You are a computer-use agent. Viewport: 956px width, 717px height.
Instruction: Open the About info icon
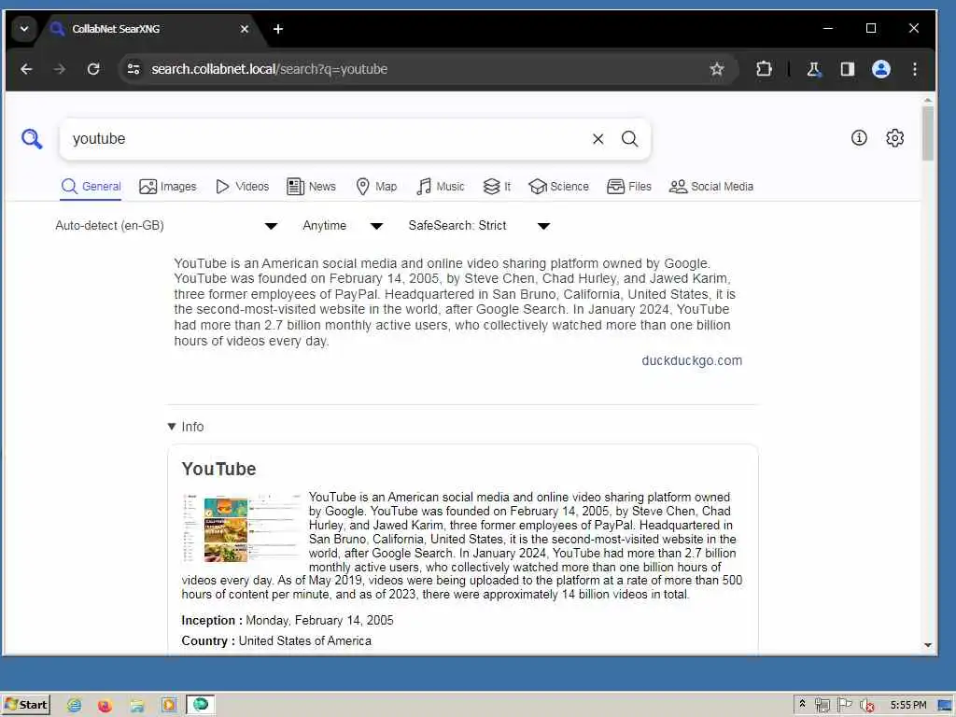tap(859, 138)
